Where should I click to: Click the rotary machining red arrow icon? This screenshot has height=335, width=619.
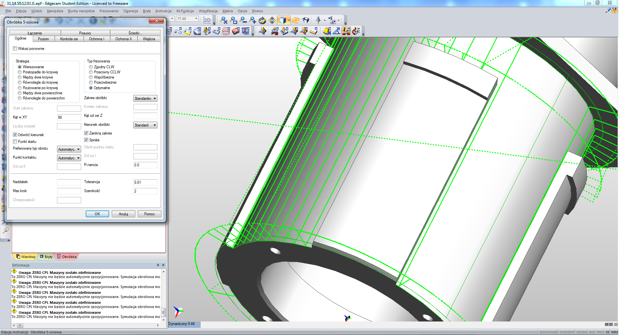click(x=356, y=31)
